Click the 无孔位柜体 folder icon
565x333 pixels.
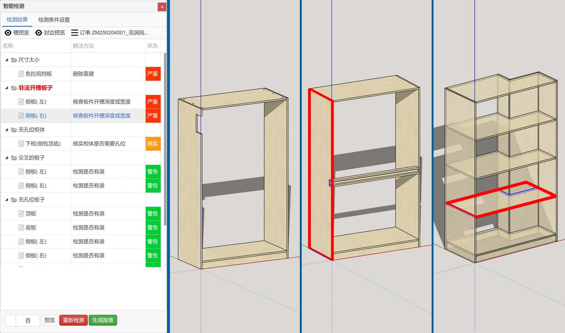[x=14, y=130]
